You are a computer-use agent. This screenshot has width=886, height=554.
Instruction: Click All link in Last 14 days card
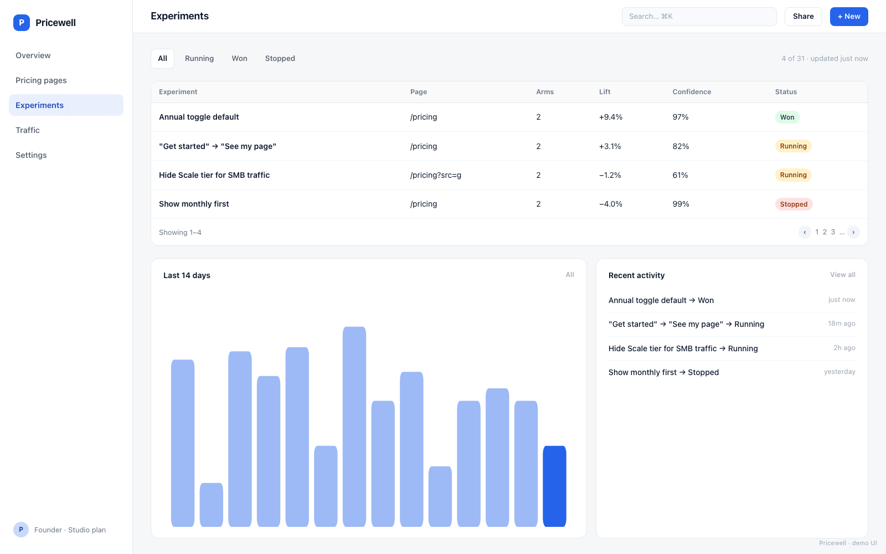570,275
